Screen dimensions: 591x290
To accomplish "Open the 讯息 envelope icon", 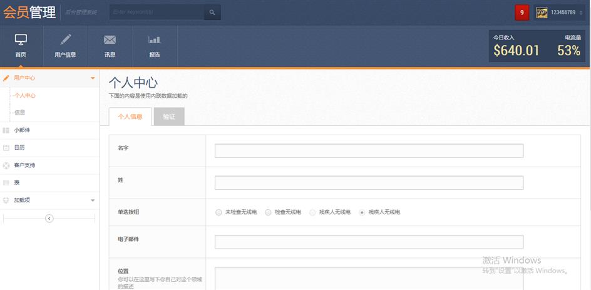I will click(110, 40).
